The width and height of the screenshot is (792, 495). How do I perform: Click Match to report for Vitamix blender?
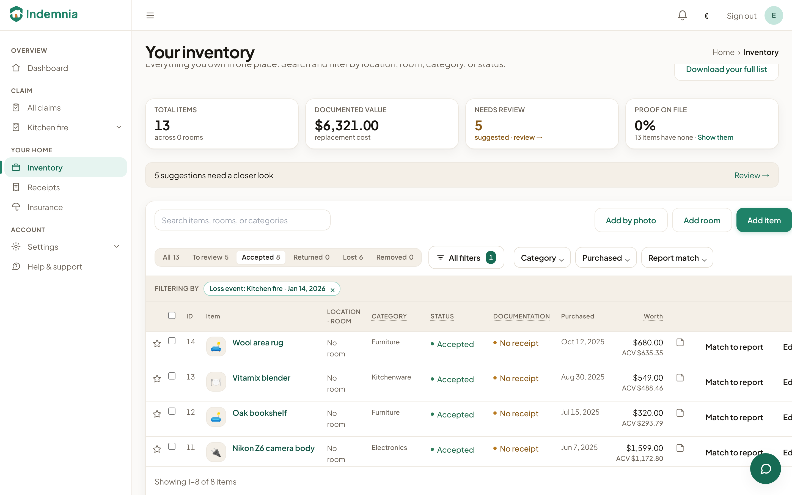point(734,382)
